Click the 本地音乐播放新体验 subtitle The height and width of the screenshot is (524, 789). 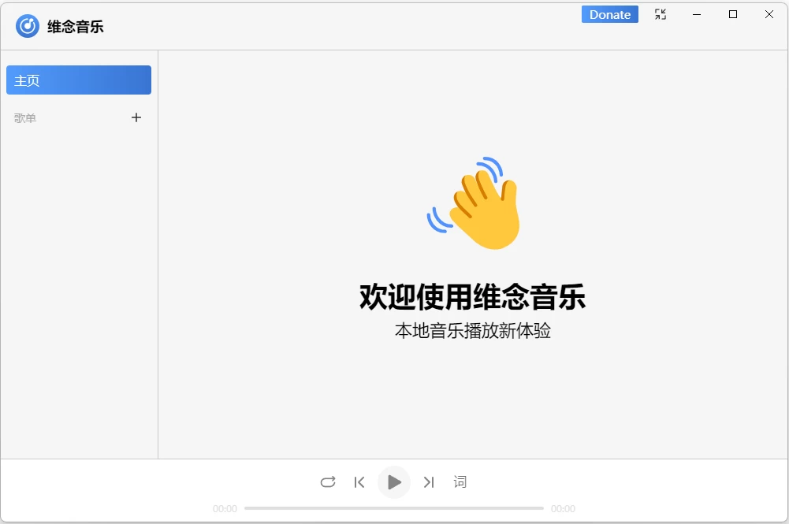click(472, 331)
